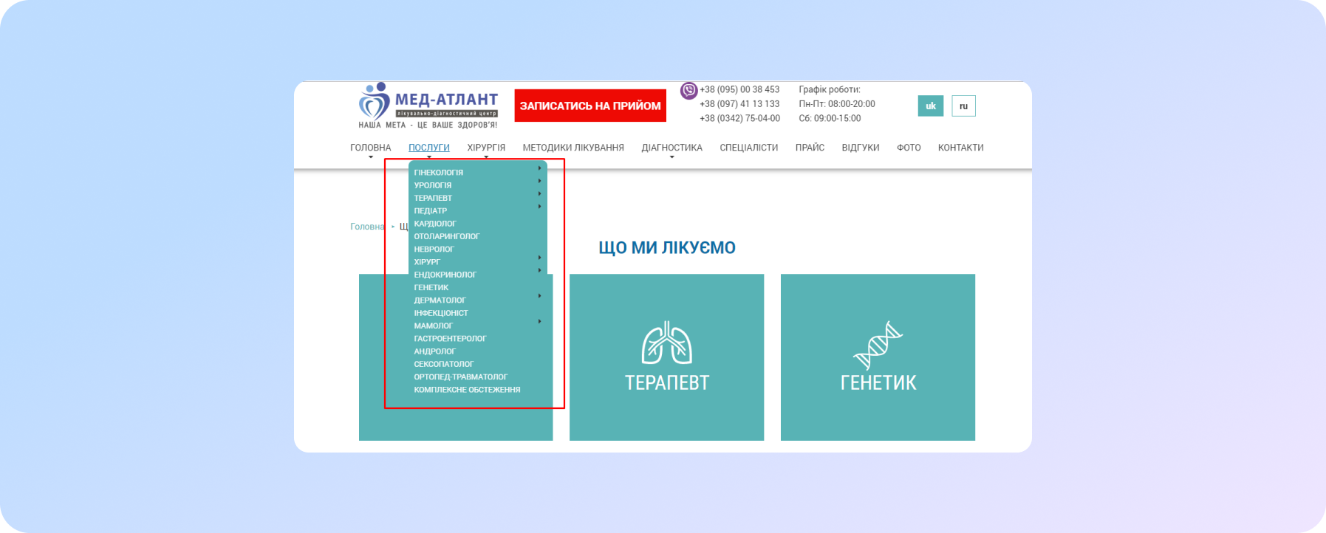Screen dimensions: 1326x533
Task: Open the Фото menu item
Action: point(909,148)
